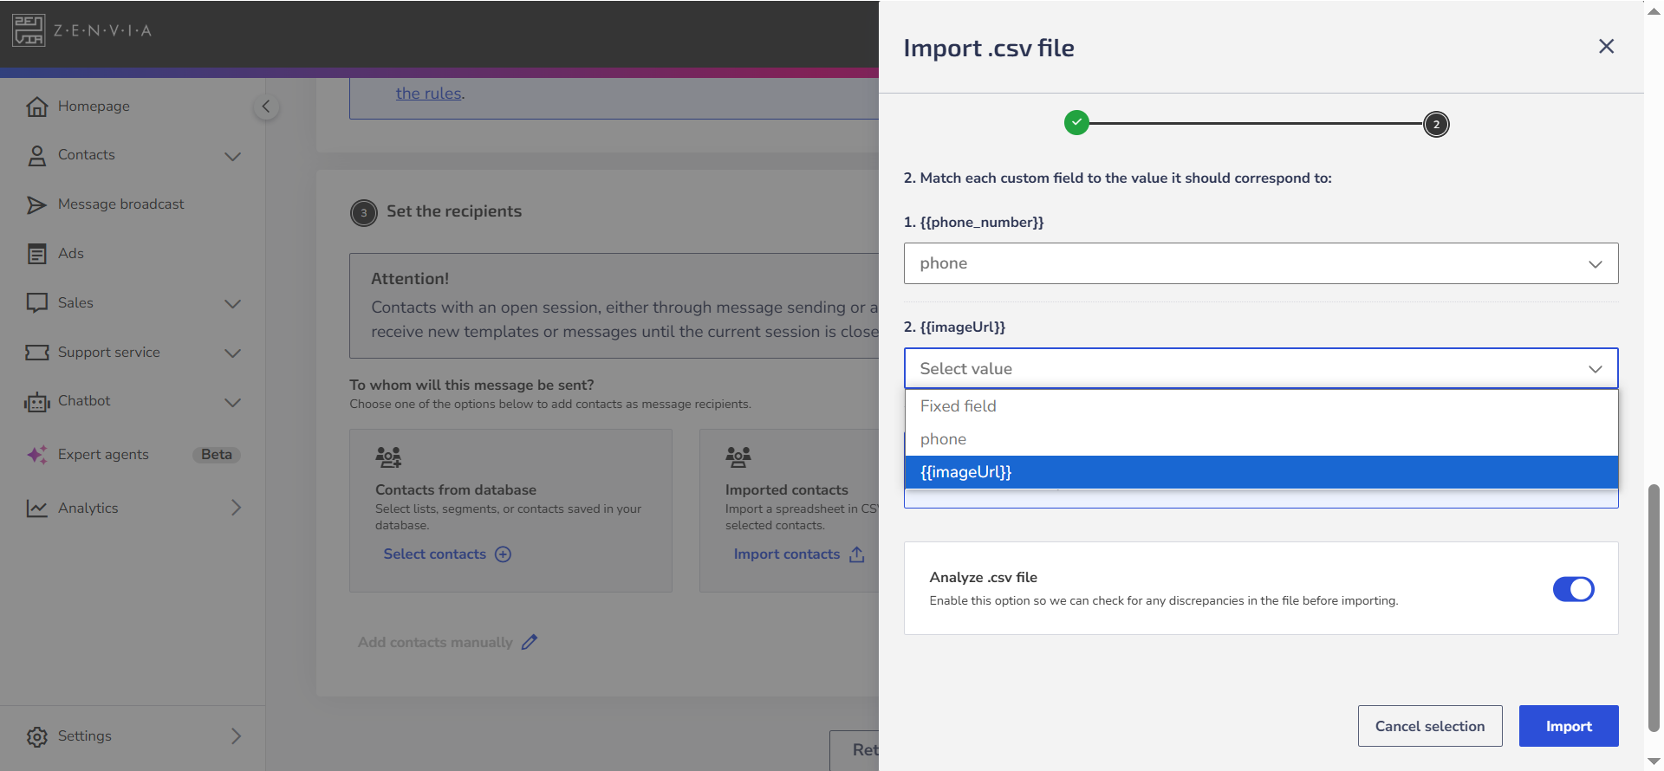This screenshot has width=1664, height=771.
Task: Click the Imported contacts card title
Action: 787,489
